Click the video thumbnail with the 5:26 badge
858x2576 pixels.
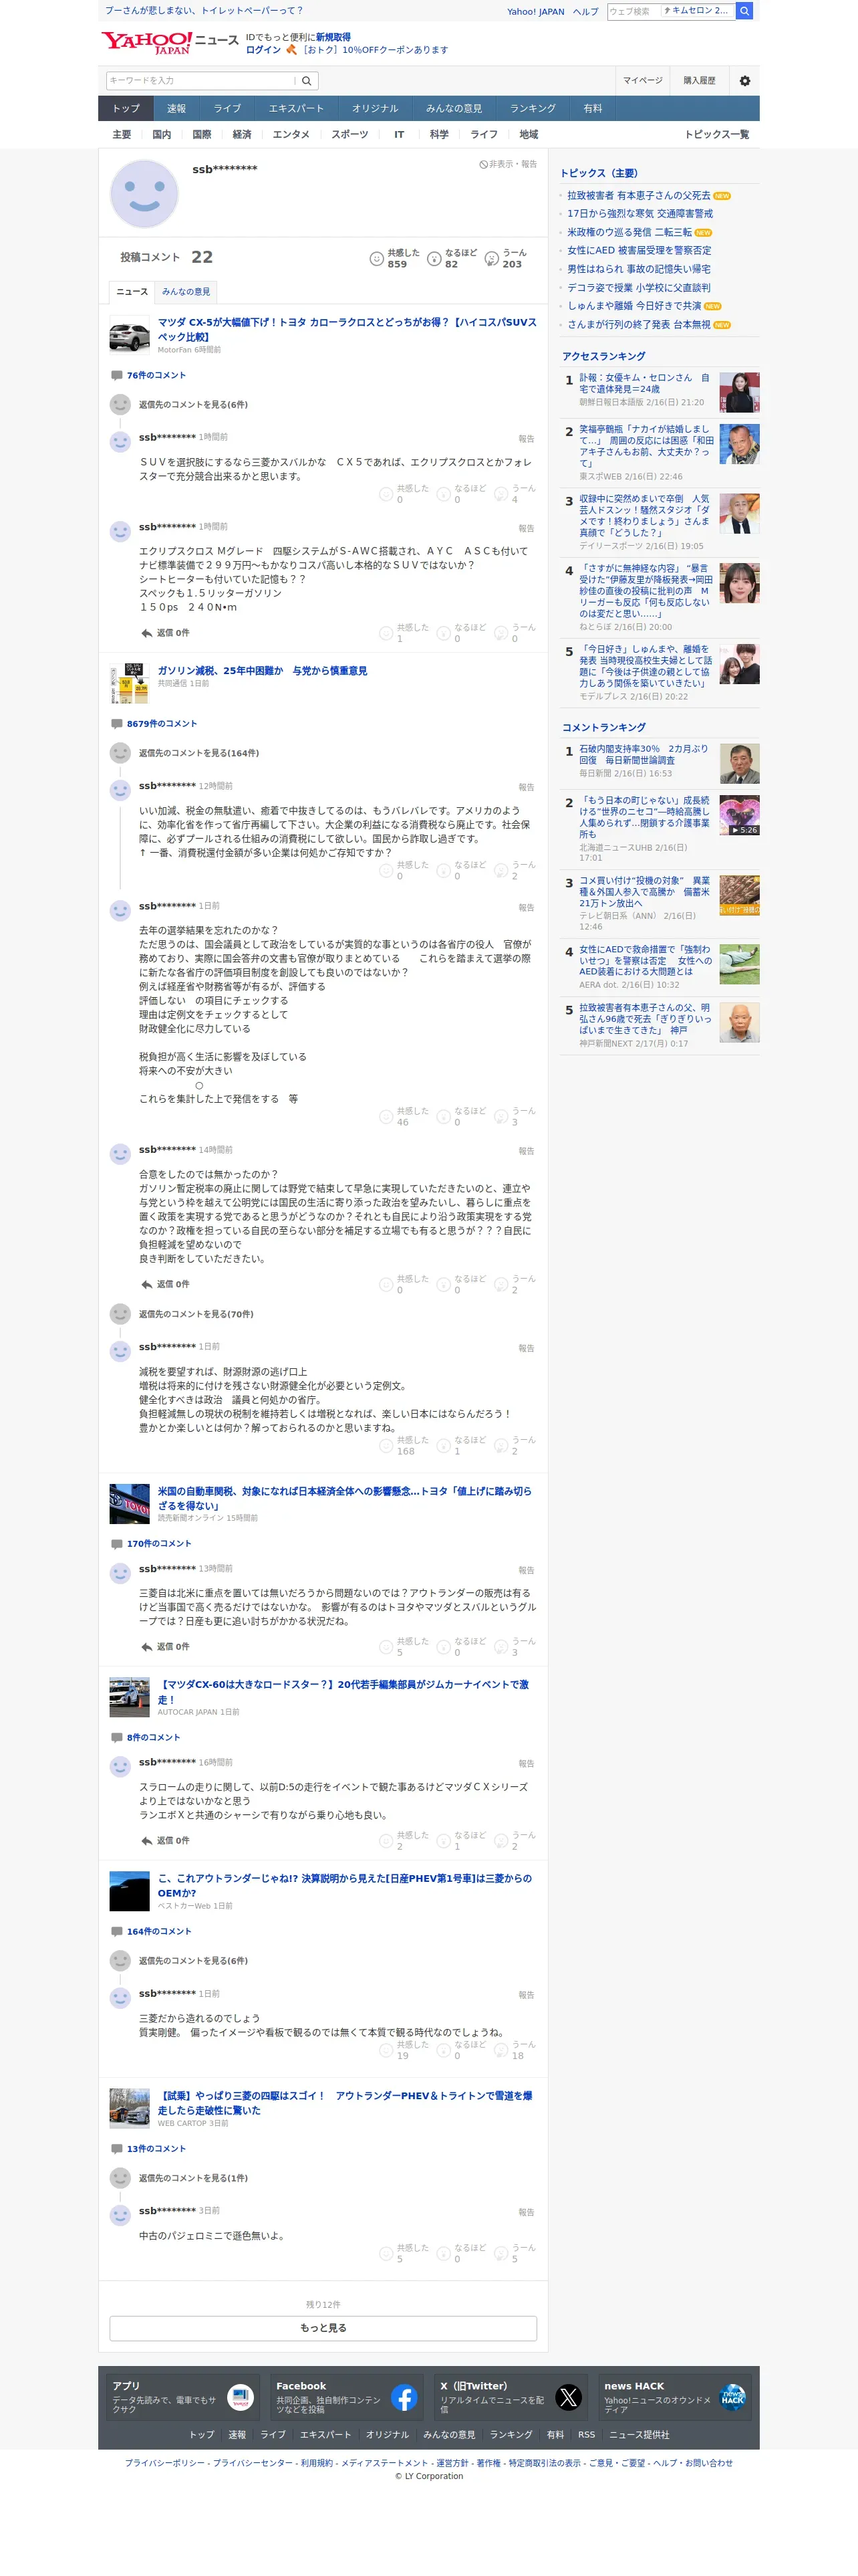tap(739, 815)
